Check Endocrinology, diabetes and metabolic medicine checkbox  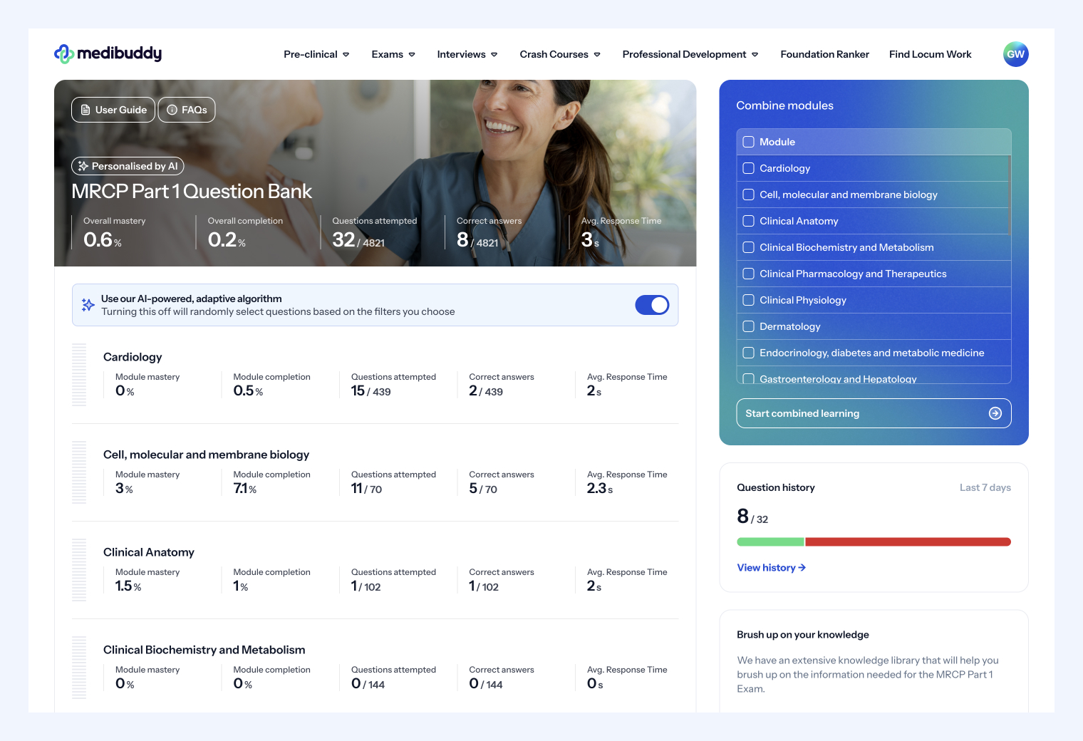749,353
